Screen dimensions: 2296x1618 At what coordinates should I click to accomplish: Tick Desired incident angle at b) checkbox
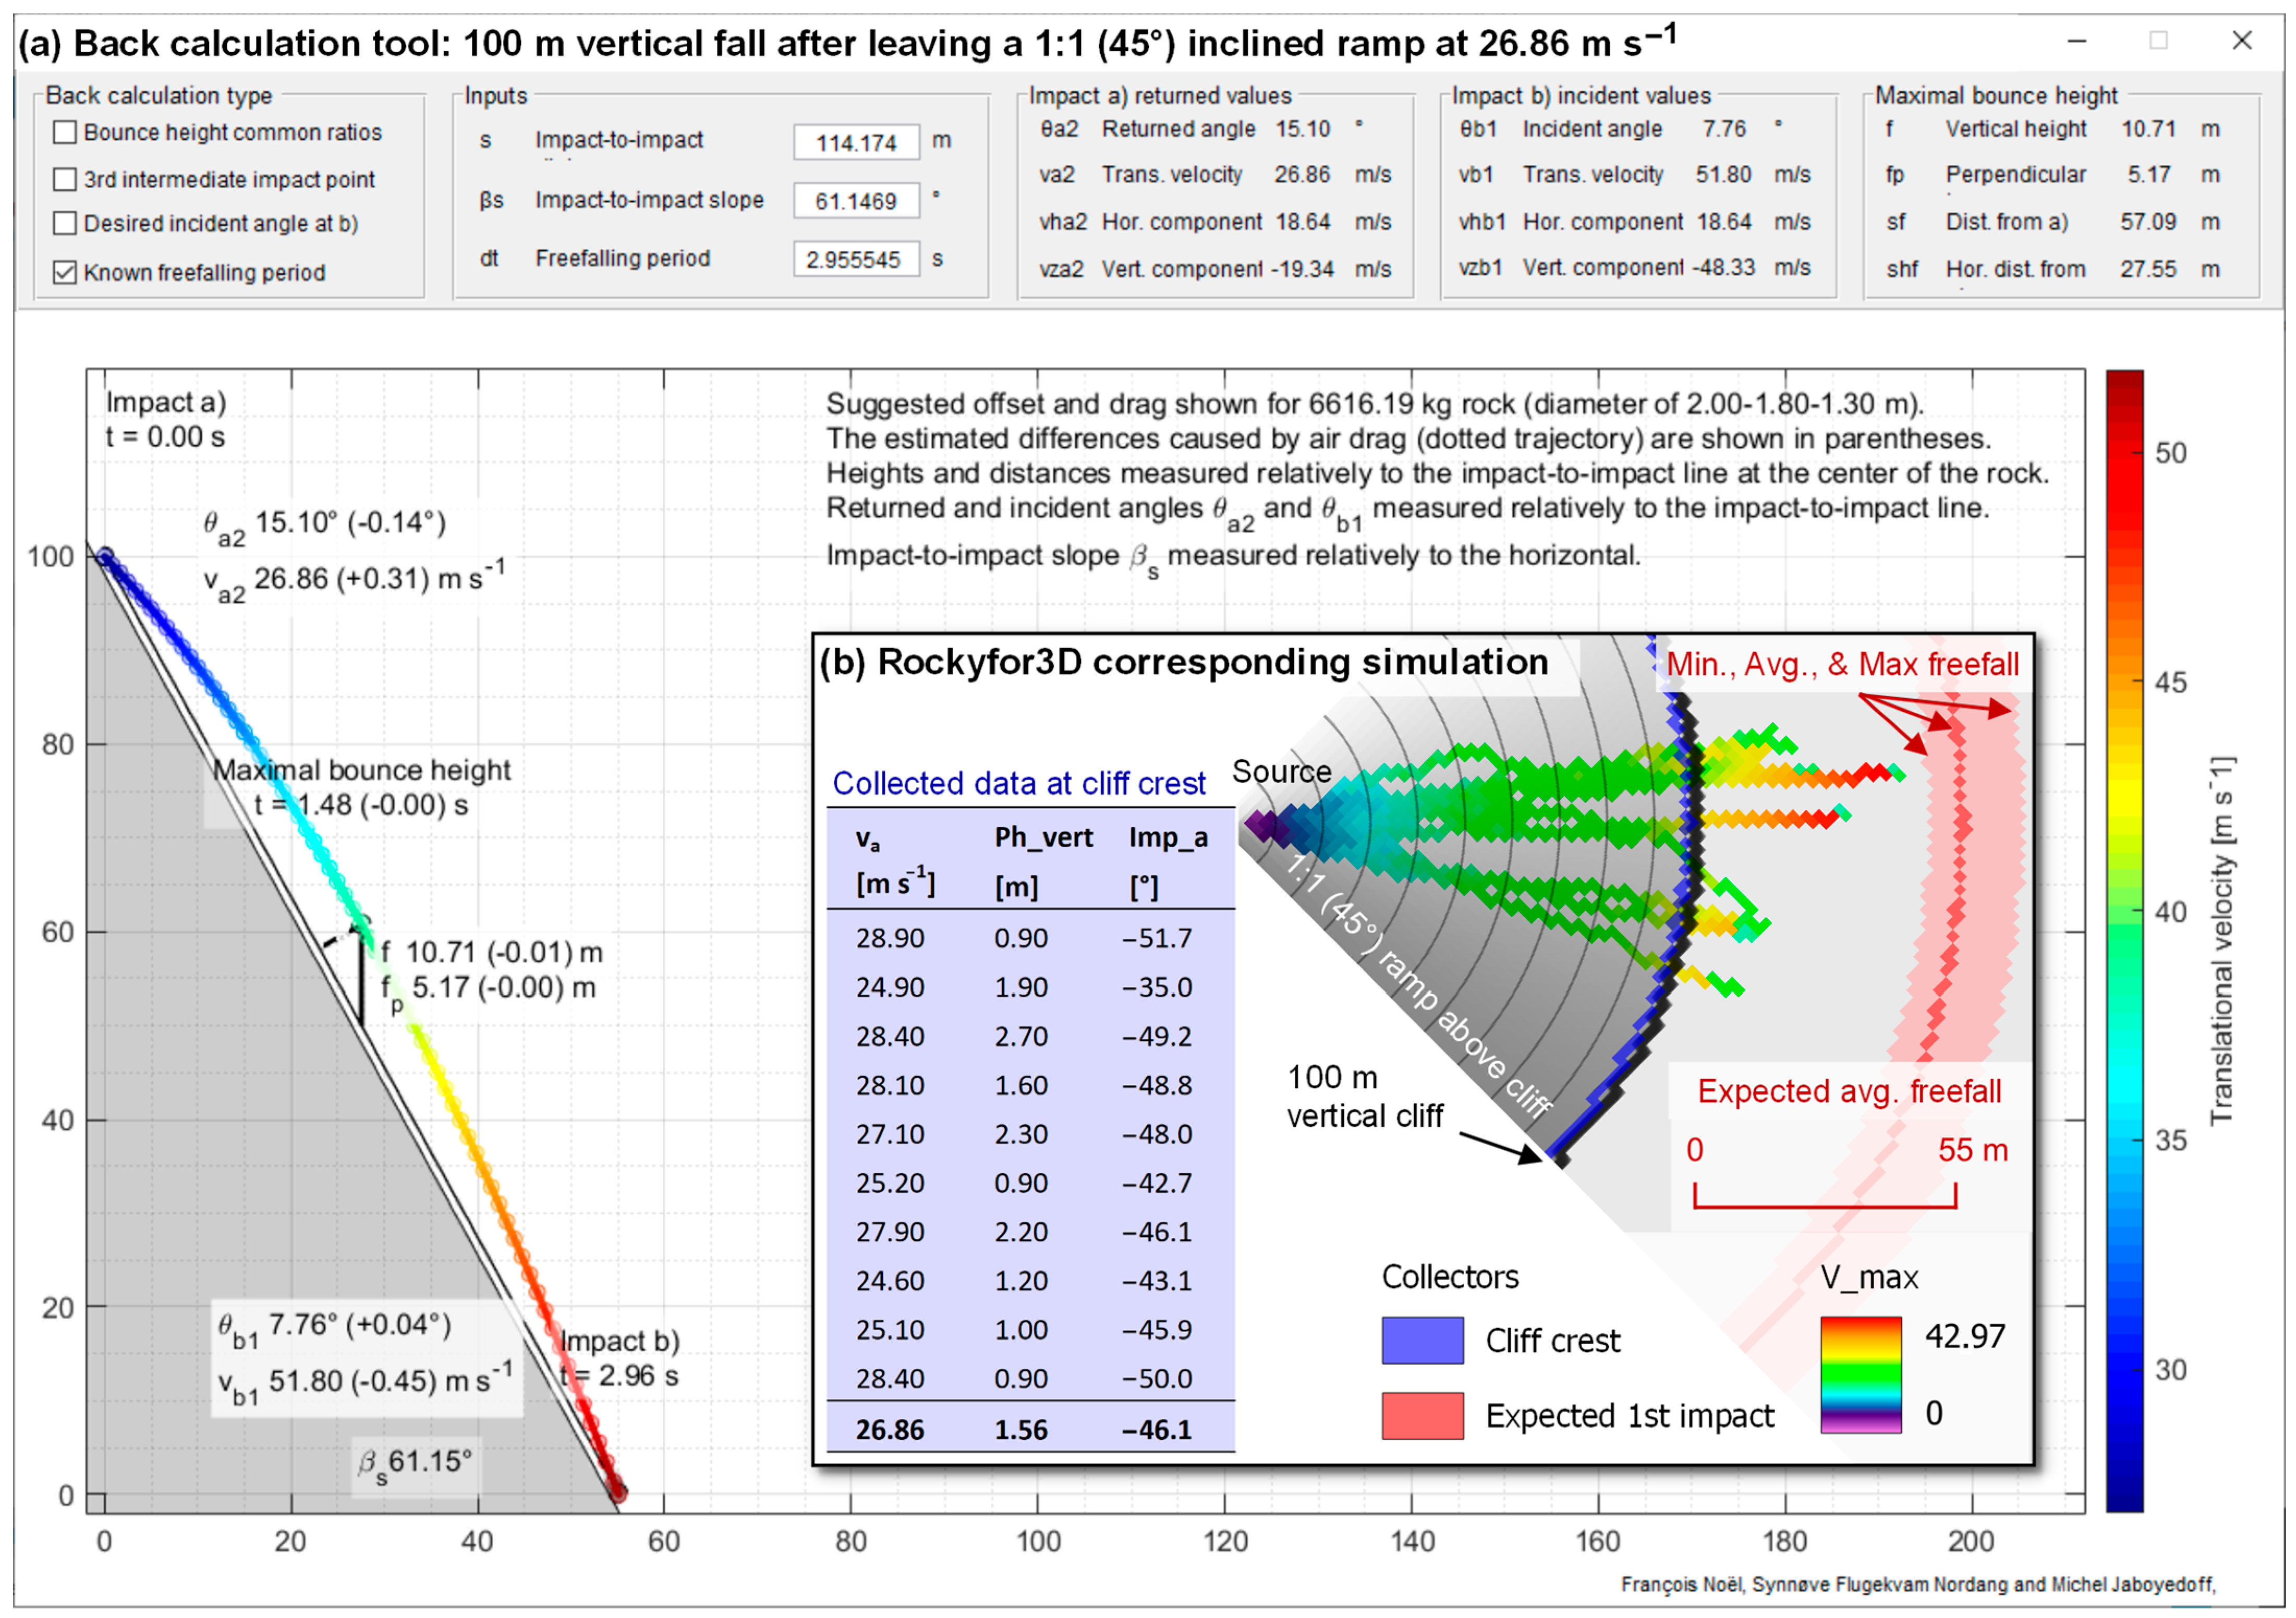pos(65,223)
